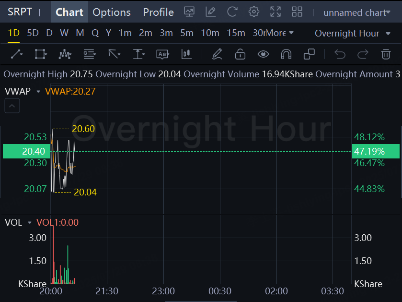Viewport: 402px width, 302px height.
Task: Select the price range measure tool
Action: pos(138,54)
